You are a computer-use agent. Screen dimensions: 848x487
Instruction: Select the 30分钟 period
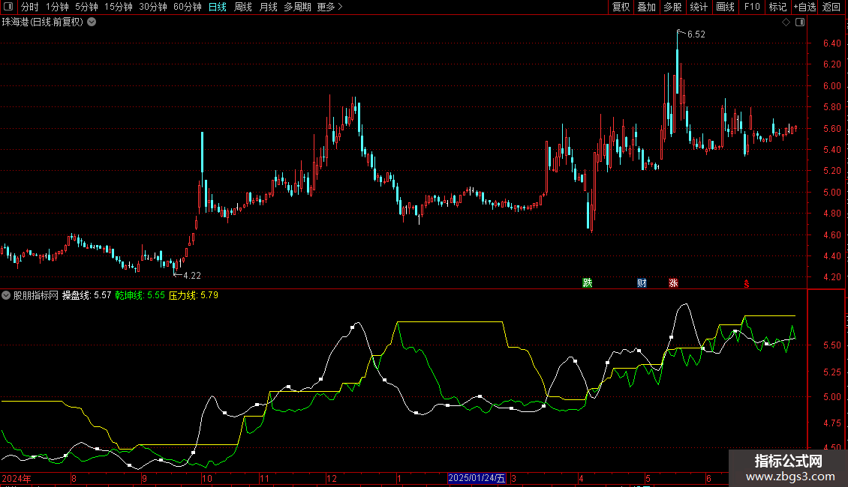[x=153, y=7]
